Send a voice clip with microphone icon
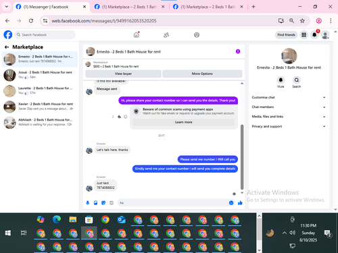 point(88,203)
